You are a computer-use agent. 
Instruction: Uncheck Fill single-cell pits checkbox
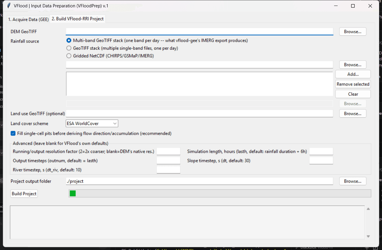(13, 133)
